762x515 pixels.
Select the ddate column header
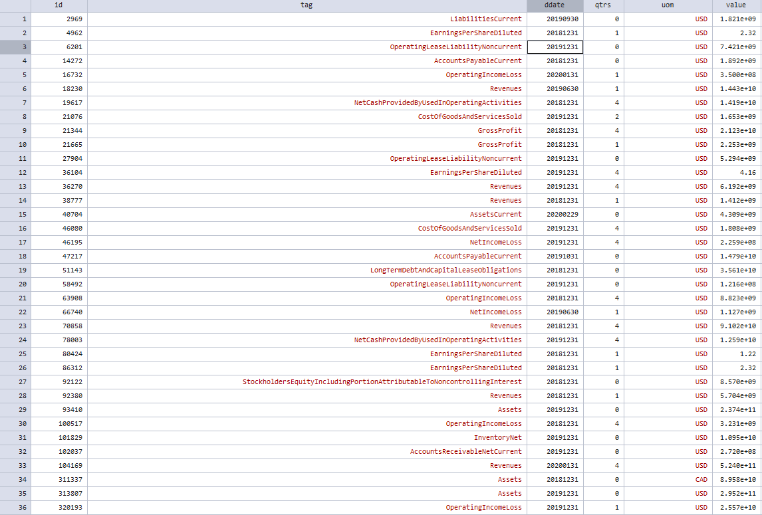(x=555, y=5)
